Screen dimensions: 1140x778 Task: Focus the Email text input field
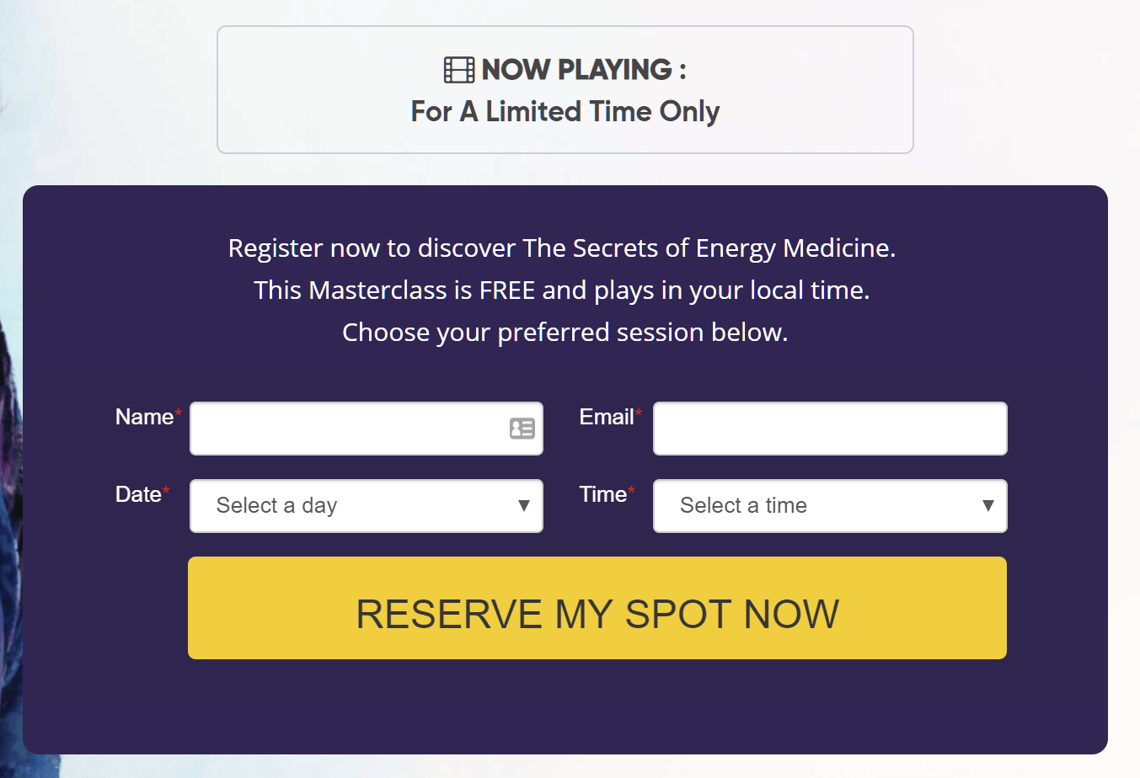[x=830, y=429]
